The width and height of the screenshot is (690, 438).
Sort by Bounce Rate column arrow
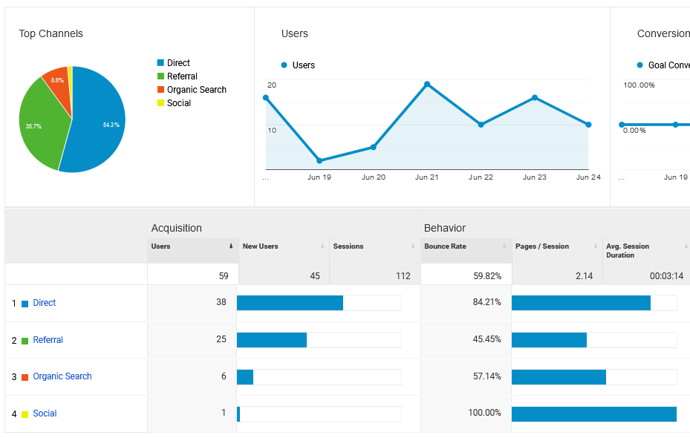504,246
